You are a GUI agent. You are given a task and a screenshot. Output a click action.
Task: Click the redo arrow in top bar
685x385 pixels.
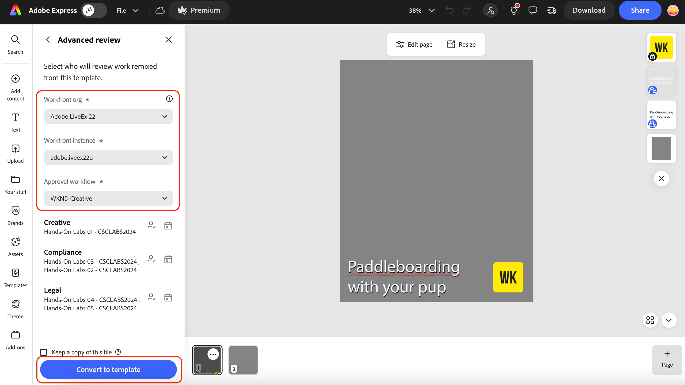click(x=467, y=10)
